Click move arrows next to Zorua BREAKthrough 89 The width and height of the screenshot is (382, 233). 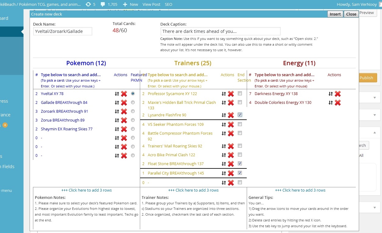click(117, 120)
